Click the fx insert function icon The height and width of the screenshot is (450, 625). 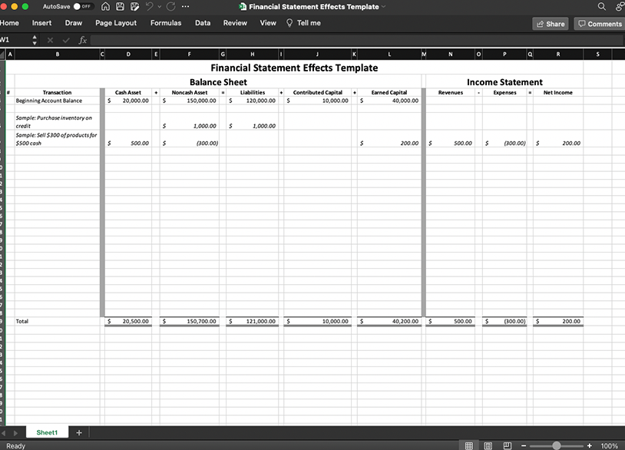click(82, 40)
